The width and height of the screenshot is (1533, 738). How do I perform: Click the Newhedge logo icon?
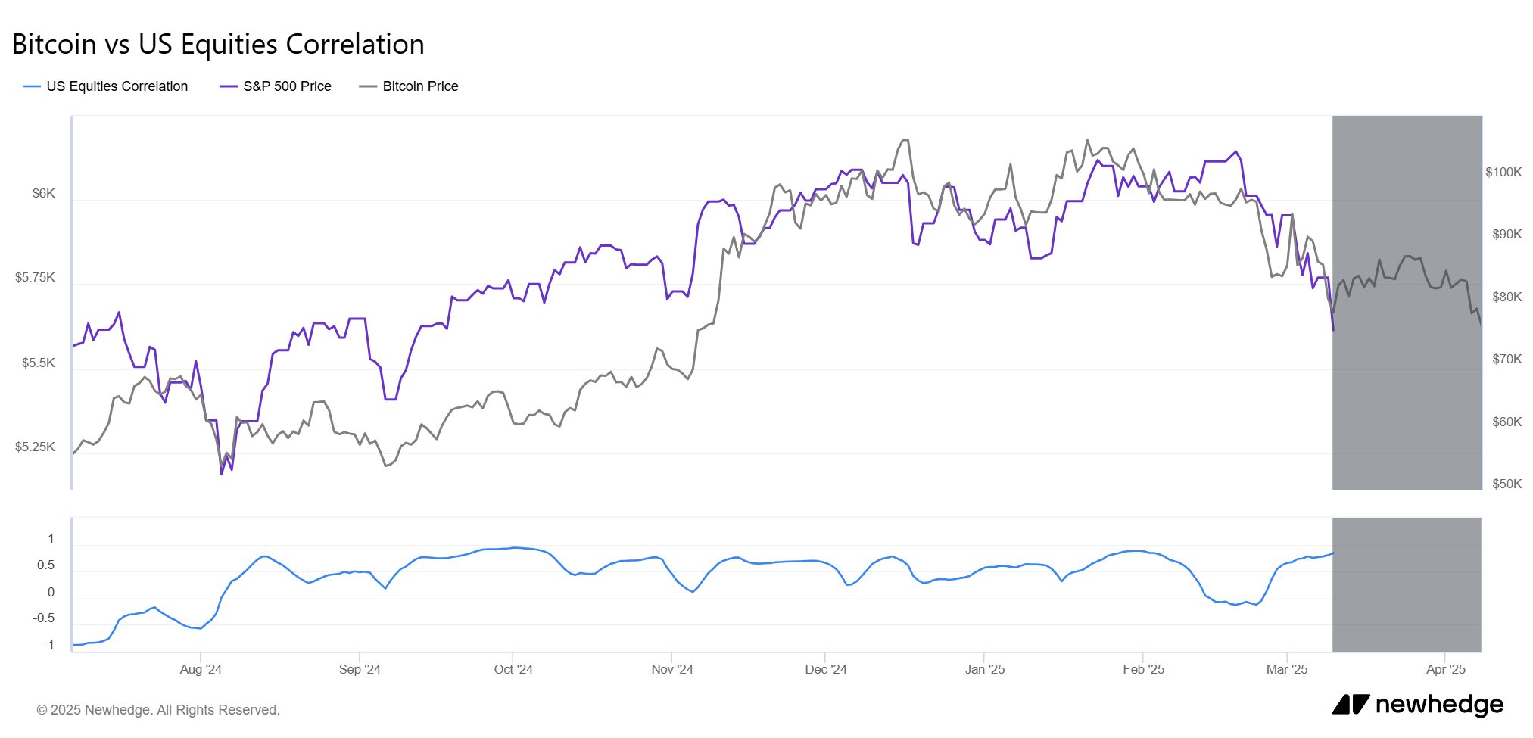click(1351, 705)
